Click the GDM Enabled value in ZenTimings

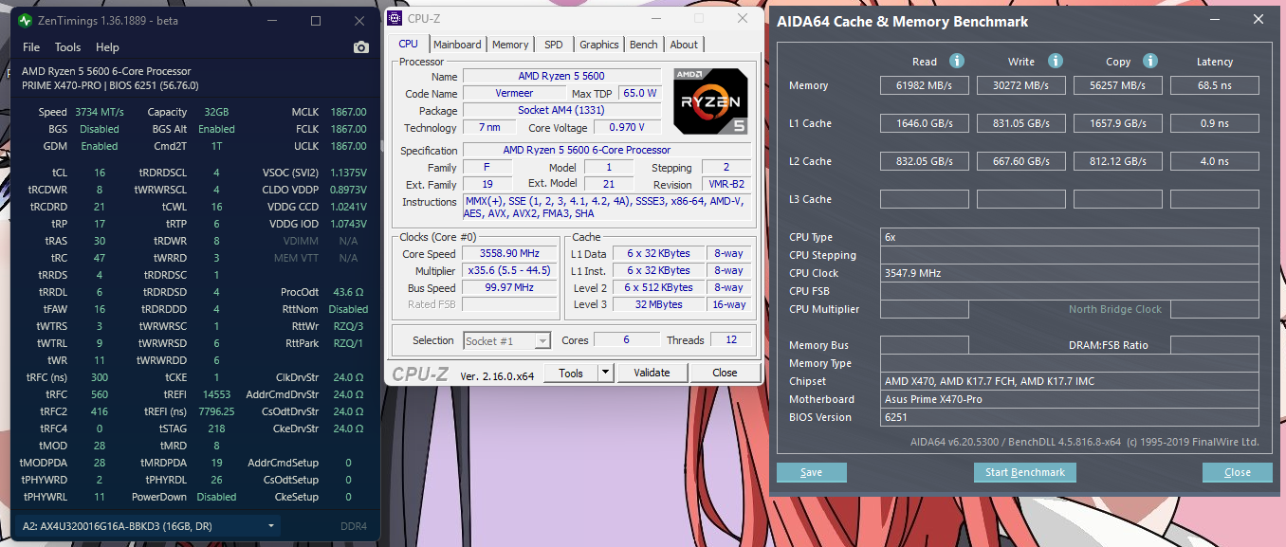pyautogui.click(x=100, y=146)
